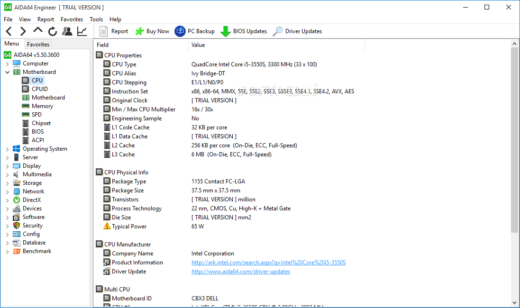The height and width of the screenshot is (308, 520).
Task: Open the Report menu
Action: pos(46,19)
